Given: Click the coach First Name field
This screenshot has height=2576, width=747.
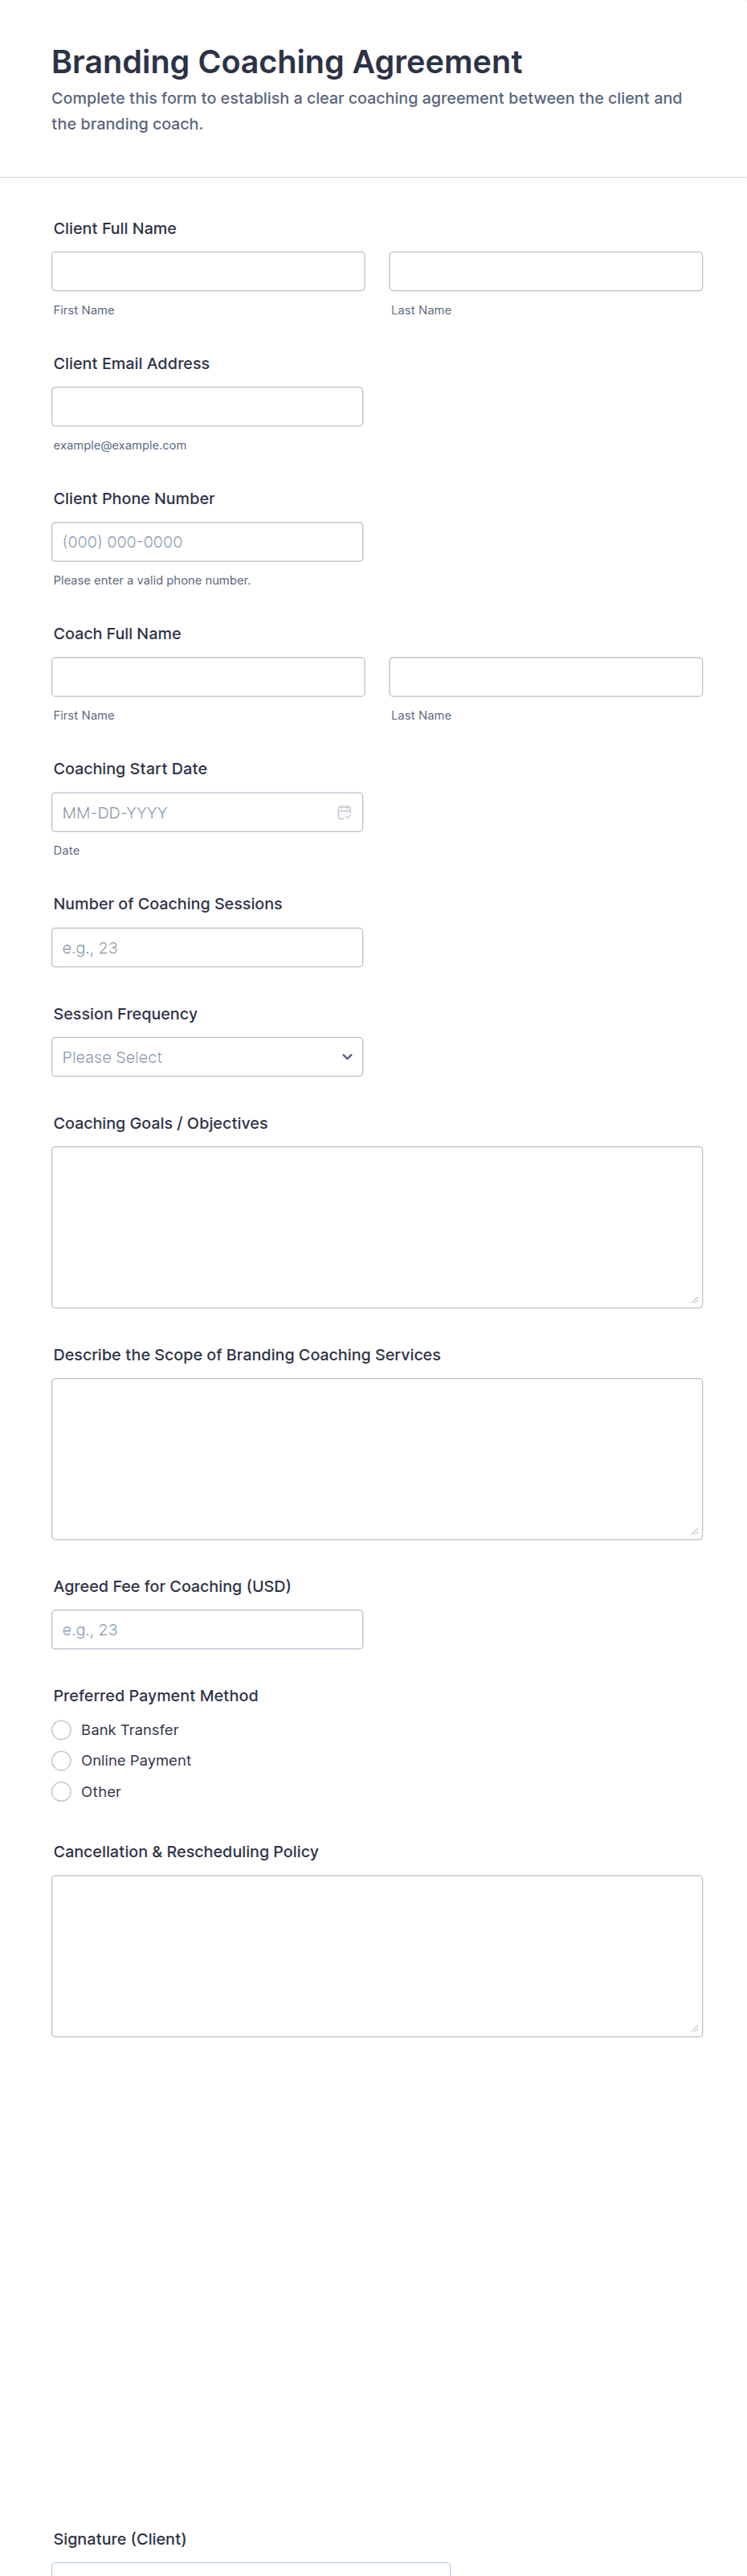Looking at the screenshot, I should tap(208, 676).
